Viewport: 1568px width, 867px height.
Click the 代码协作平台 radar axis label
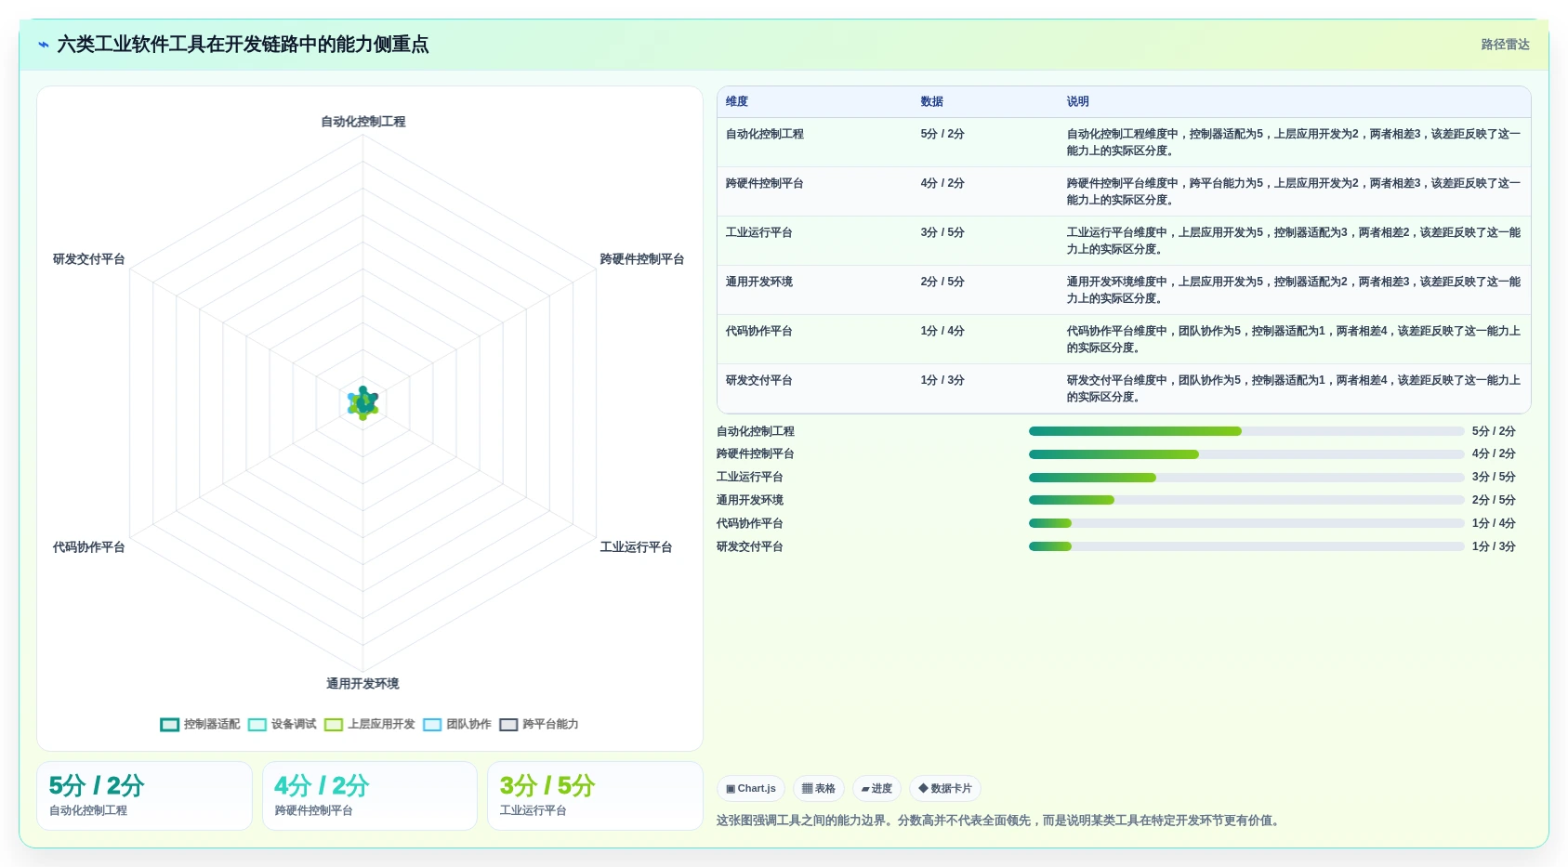[88, 547]
